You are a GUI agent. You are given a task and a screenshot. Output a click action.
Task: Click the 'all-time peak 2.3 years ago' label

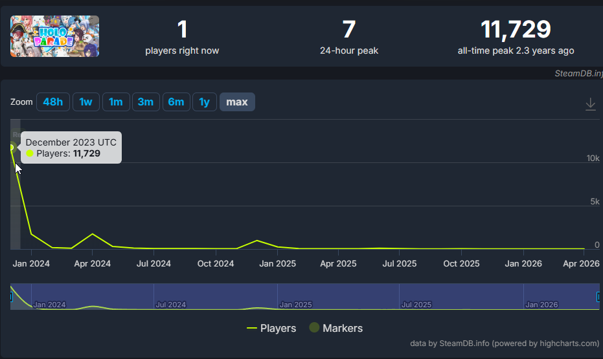click(516, 50)
